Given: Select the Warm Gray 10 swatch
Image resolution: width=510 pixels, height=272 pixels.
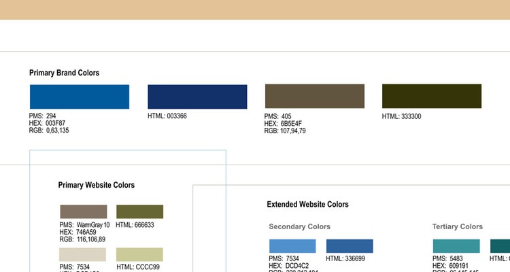Looking at the screenshot, I should click(x=84, y=211).
